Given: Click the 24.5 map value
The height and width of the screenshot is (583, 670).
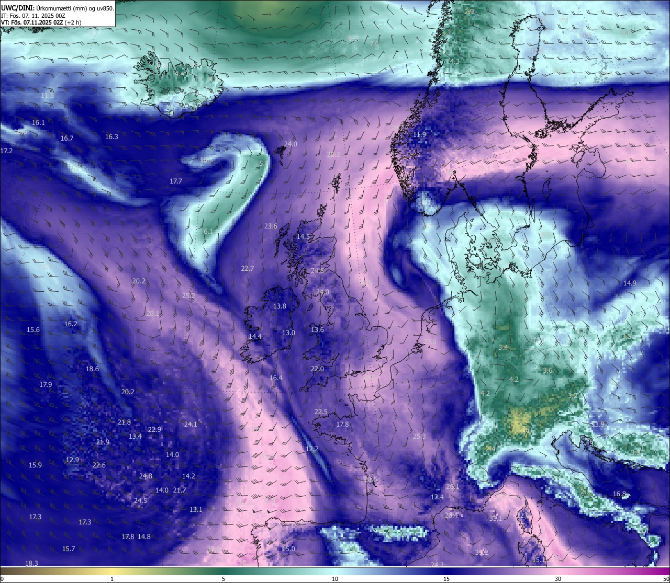Looking at the screenshot, I should [x=140, y=501].
